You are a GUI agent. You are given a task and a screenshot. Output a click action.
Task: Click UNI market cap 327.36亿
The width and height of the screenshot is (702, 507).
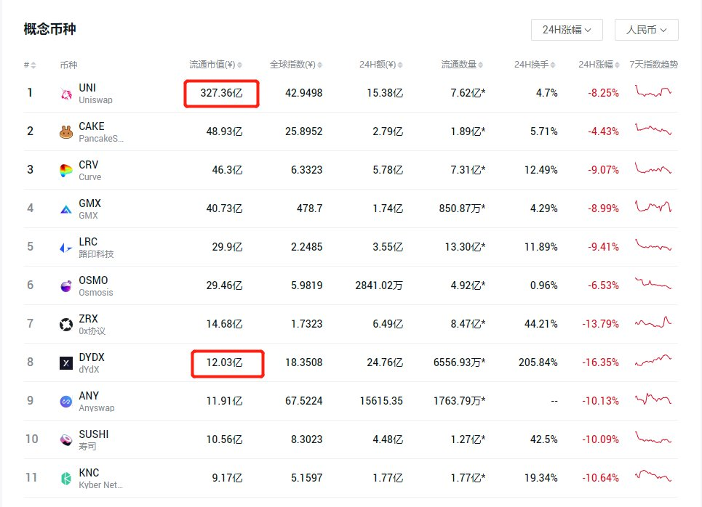(x=221, y=93)
